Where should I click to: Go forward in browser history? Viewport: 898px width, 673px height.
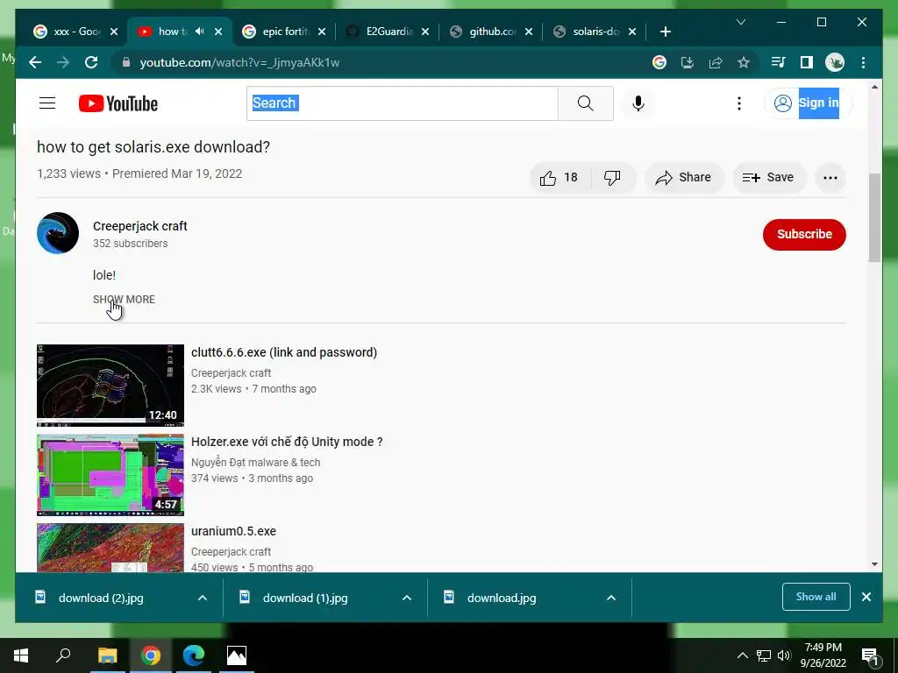point(63,62)
